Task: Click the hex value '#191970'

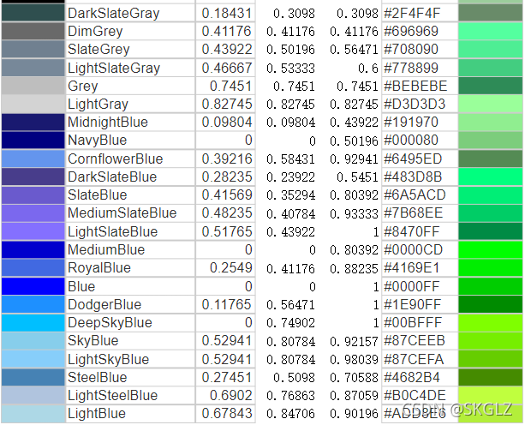Action: tap(411, 122)
